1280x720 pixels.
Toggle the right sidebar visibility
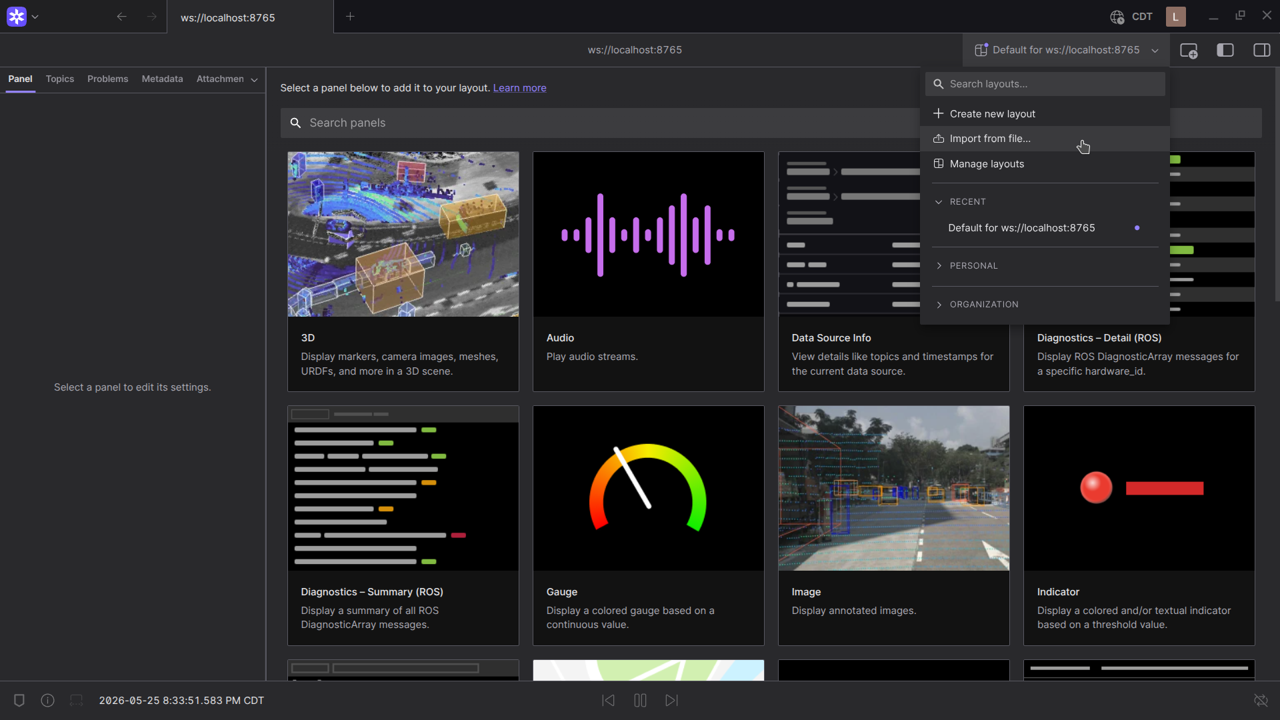[x=1262, y=50]
